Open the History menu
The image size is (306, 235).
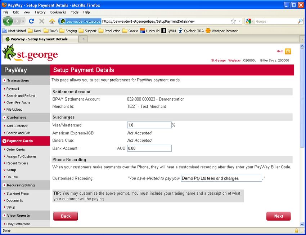[40, 12]
